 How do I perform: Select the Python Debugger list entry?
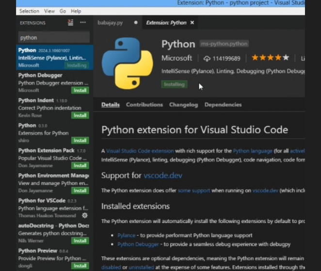pos(54,83)
